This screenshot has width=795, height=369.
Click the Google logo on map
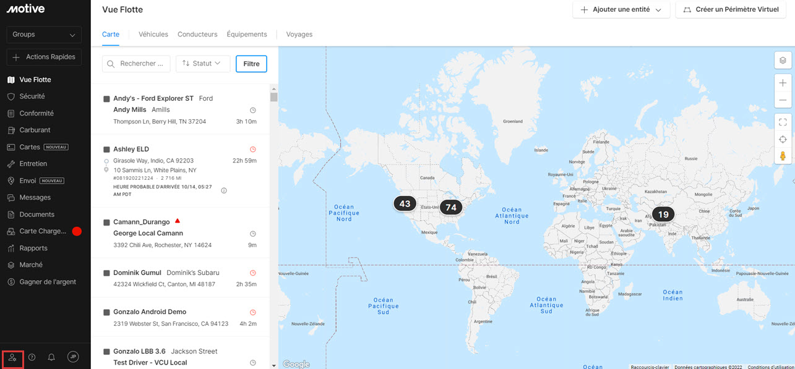click(296, 364)
